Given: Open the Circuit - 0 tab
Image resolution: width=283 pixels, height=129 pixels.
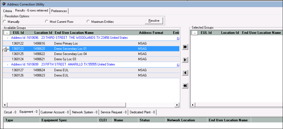Looking at the screenshot, I should (10, 112).
